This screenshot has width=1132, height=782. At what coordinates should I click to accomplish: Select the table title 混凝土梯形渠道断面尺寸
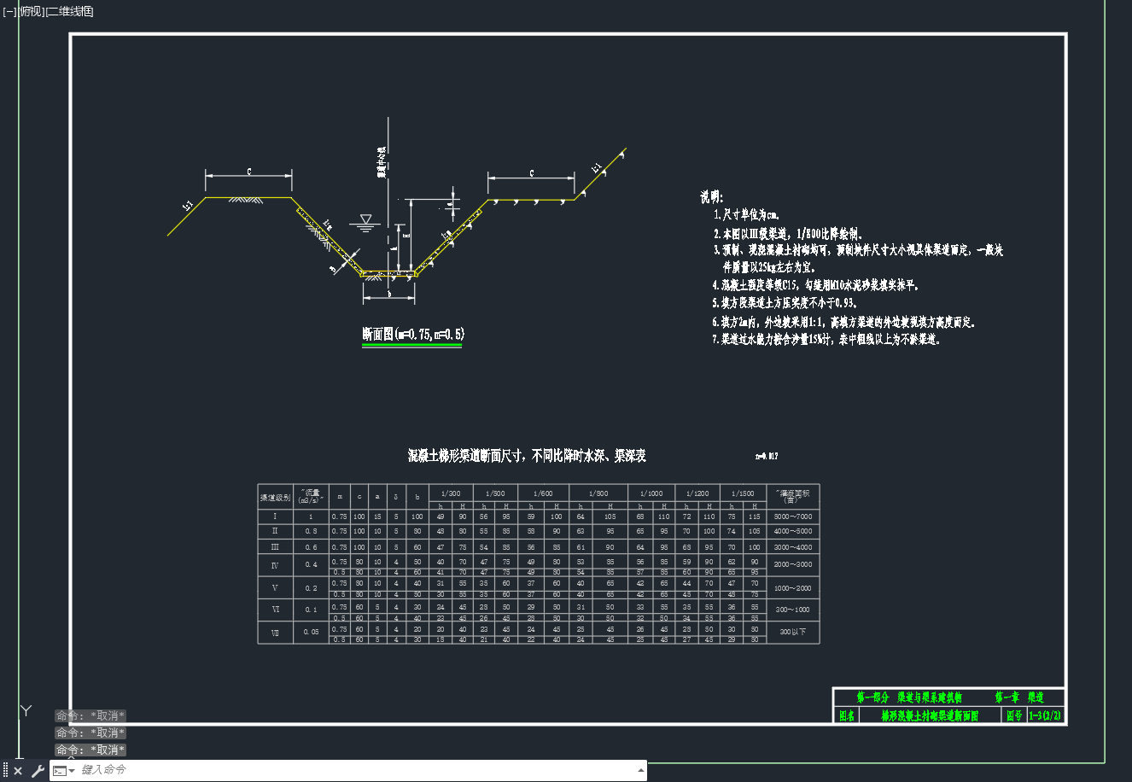tap(527, 456)
